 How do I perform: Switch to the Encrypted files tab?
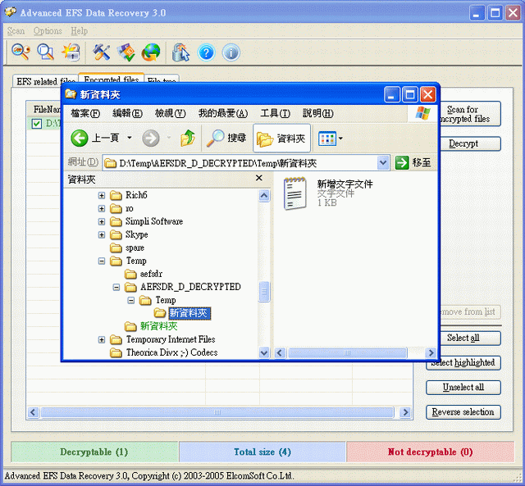pyautogui.click(x=112, y=79)
